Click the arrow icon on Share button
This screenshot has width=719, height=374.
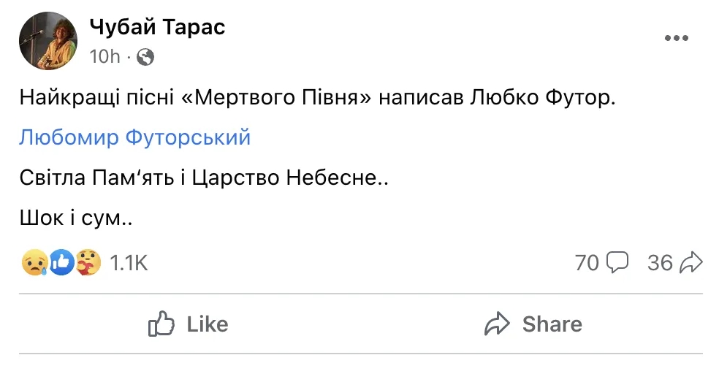tap(497, 324)
